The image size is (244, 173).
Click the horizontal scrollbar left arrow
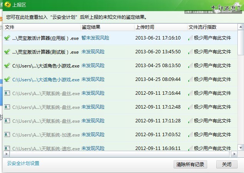tap(7, 154)
